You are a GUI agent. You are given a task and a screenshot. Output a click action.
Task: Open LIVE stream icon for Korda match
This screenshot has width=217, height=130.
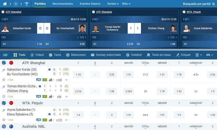point(38,80)
